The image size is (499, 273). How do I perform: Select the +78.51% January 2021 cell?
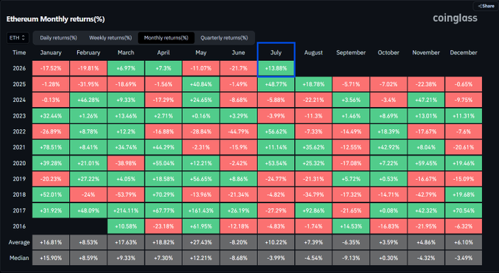click(51, 148)
